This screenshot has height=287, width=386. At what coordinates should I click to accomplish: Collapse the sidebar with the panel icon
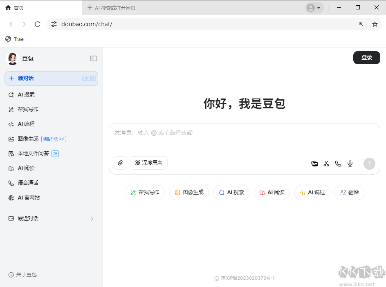pos(94,58)
